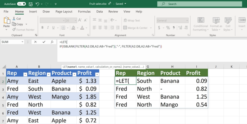
Task: Toggle Italic formatting button
Action: coord(48,28)
